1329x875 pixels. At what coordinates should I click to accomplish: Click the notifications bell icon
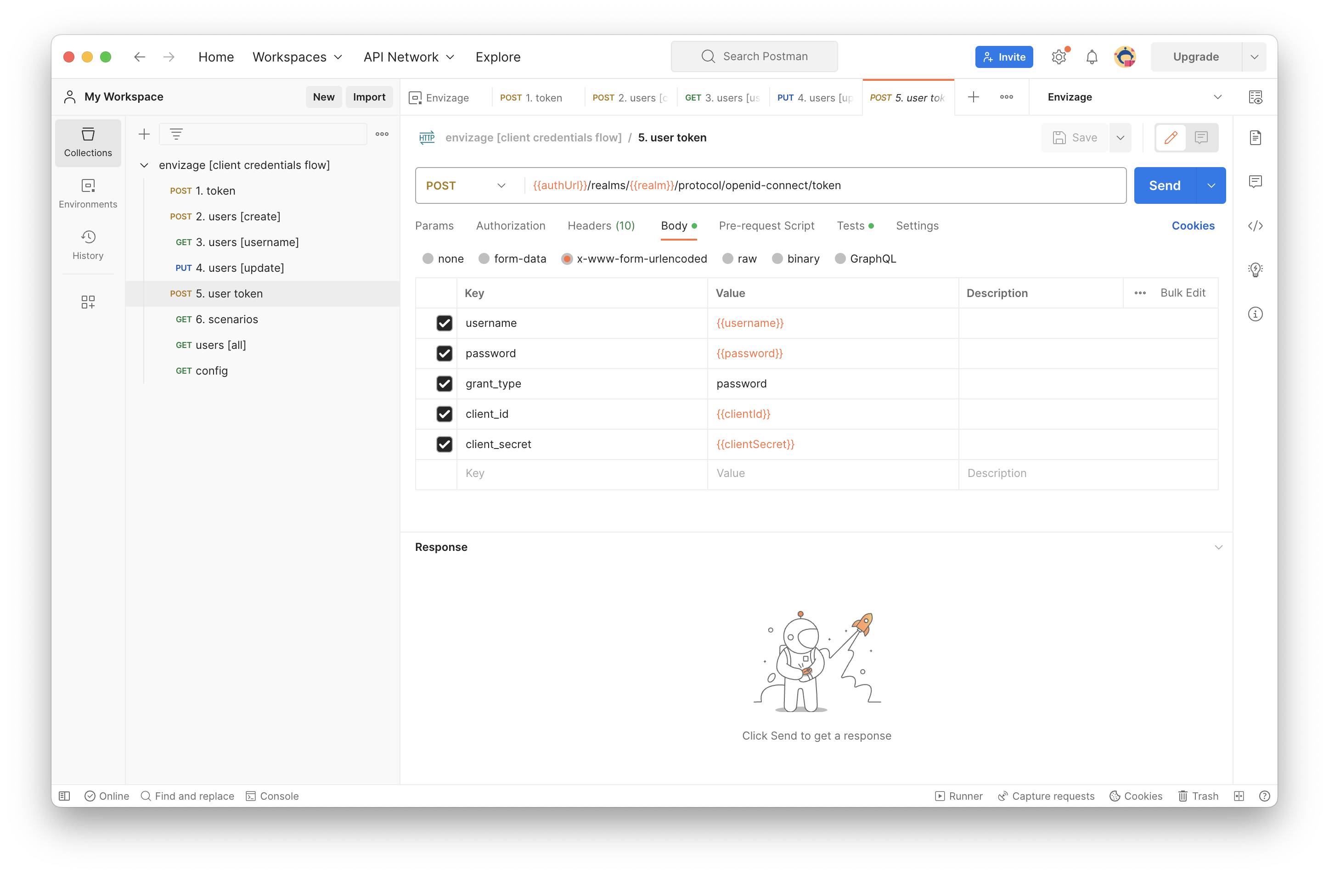point(1092,56)
